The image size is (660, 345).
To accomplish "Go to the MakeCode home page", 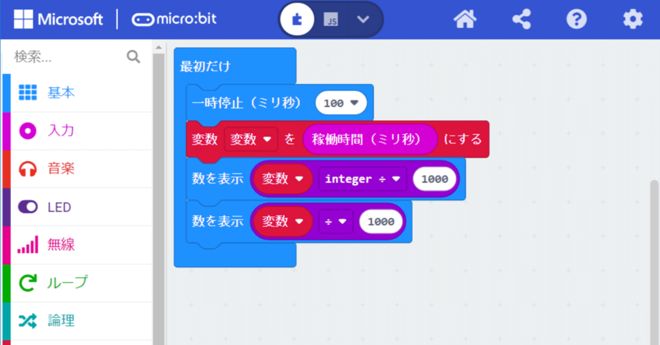I will tap(465, 19).
